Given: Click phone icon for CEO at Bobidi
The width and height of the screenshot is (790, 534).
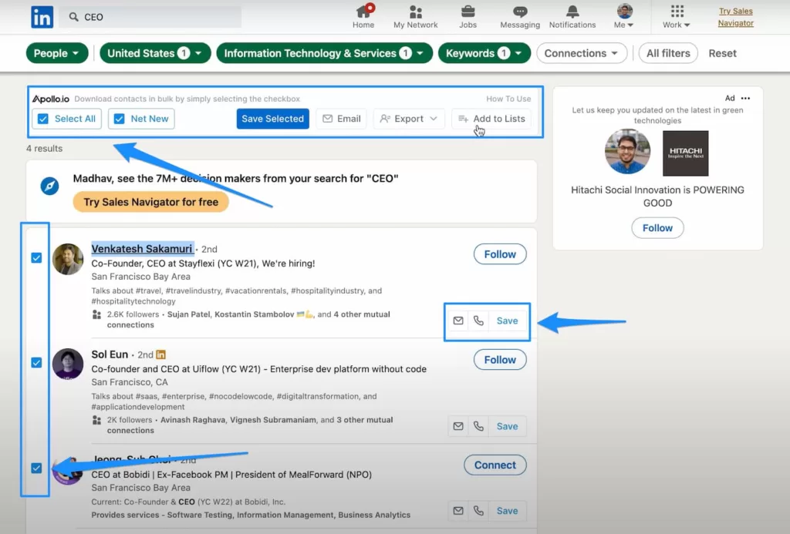Looking at the screenshot, I should [x=478, y=511].
